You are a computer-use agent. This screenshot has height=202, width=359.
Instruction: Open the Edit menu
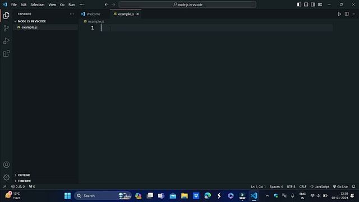pos(24,4)
